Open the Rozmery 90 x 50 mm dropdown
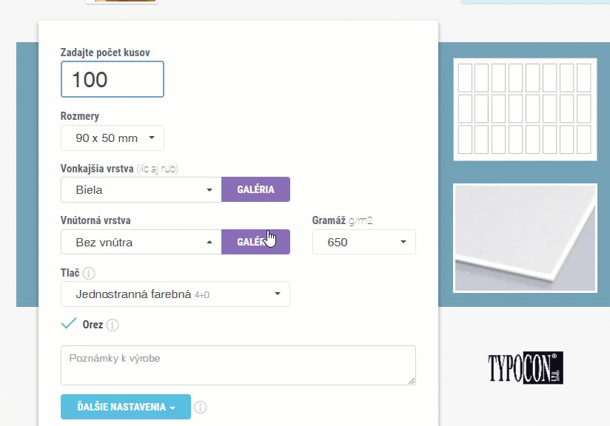The image size is (610, 426). (113, 138)
